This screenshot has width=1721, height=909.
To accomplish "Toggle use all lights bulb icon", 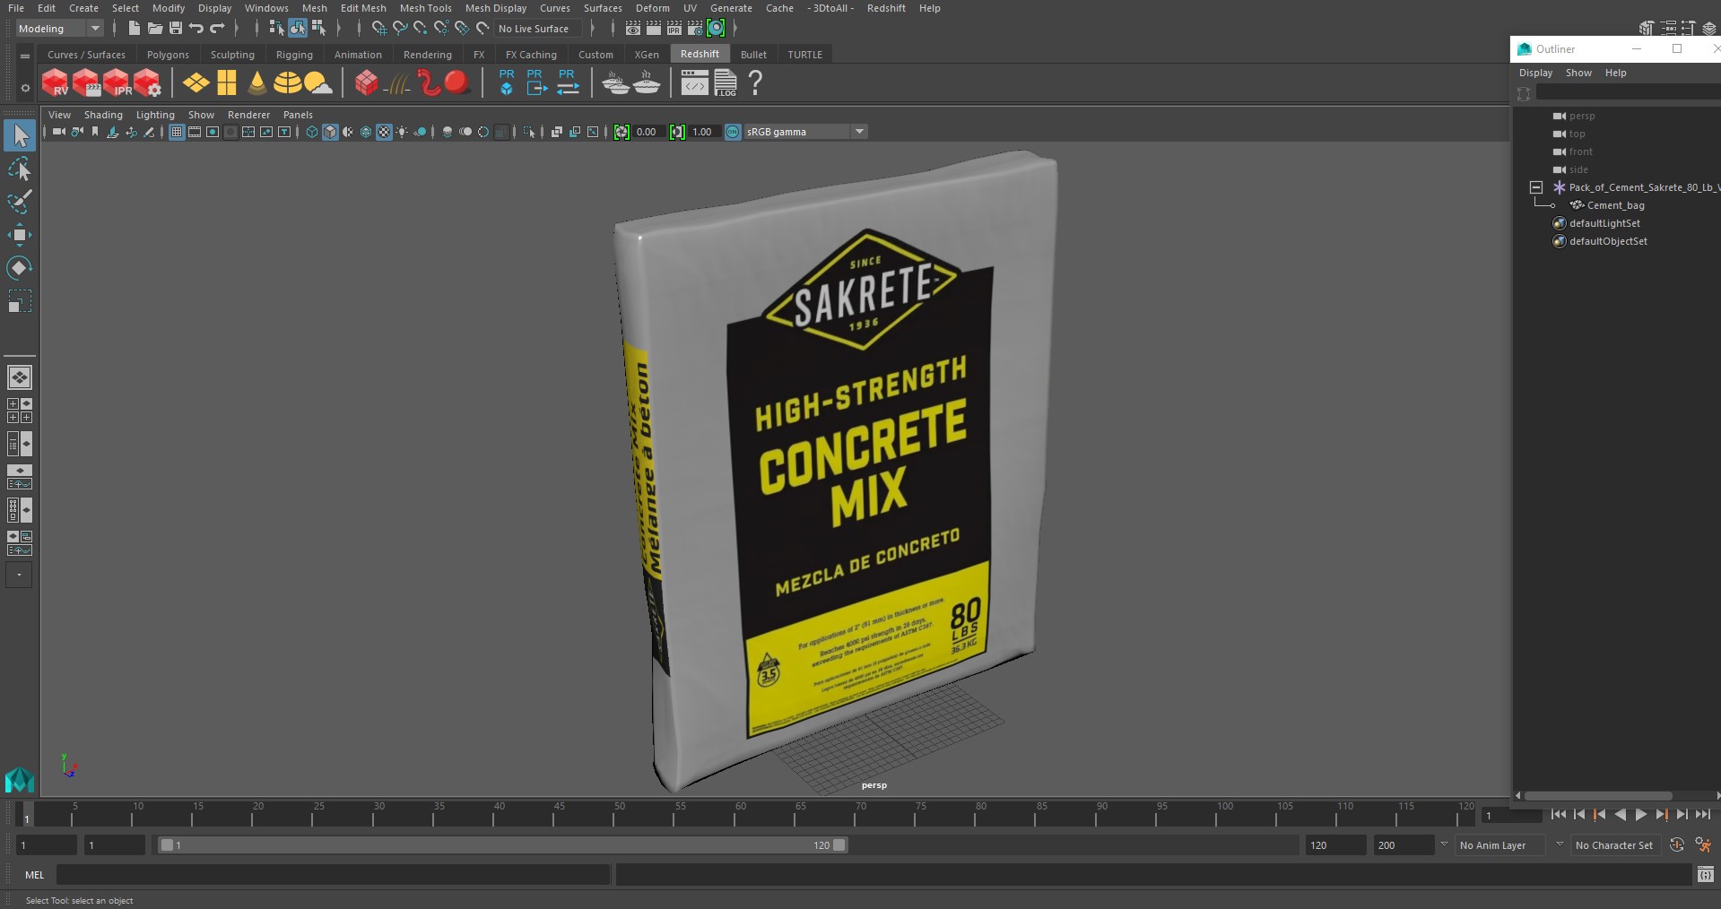I will [402, 132].
